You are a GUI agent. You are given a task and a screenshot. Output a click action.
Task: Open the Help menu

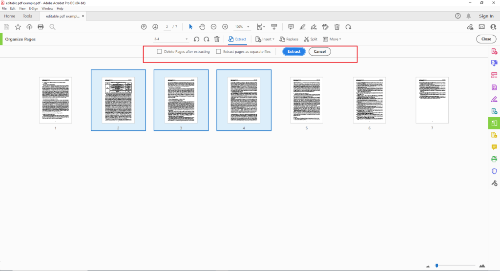(60, 9)
